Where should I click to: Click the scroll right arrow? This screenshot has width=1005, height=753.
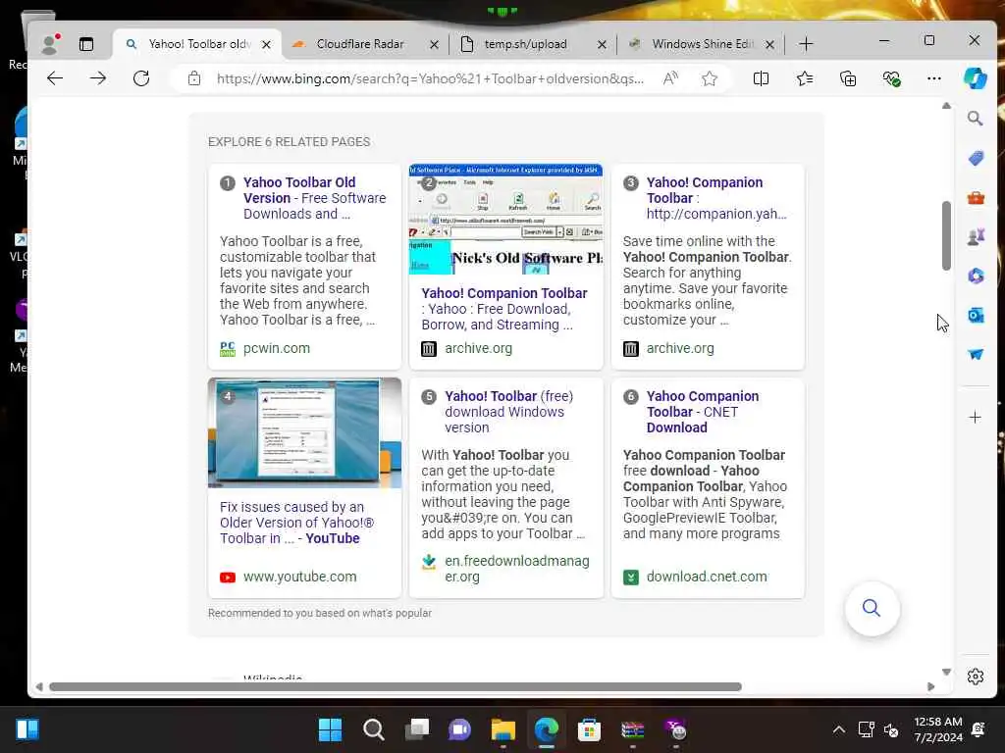[x=930, y=686]
